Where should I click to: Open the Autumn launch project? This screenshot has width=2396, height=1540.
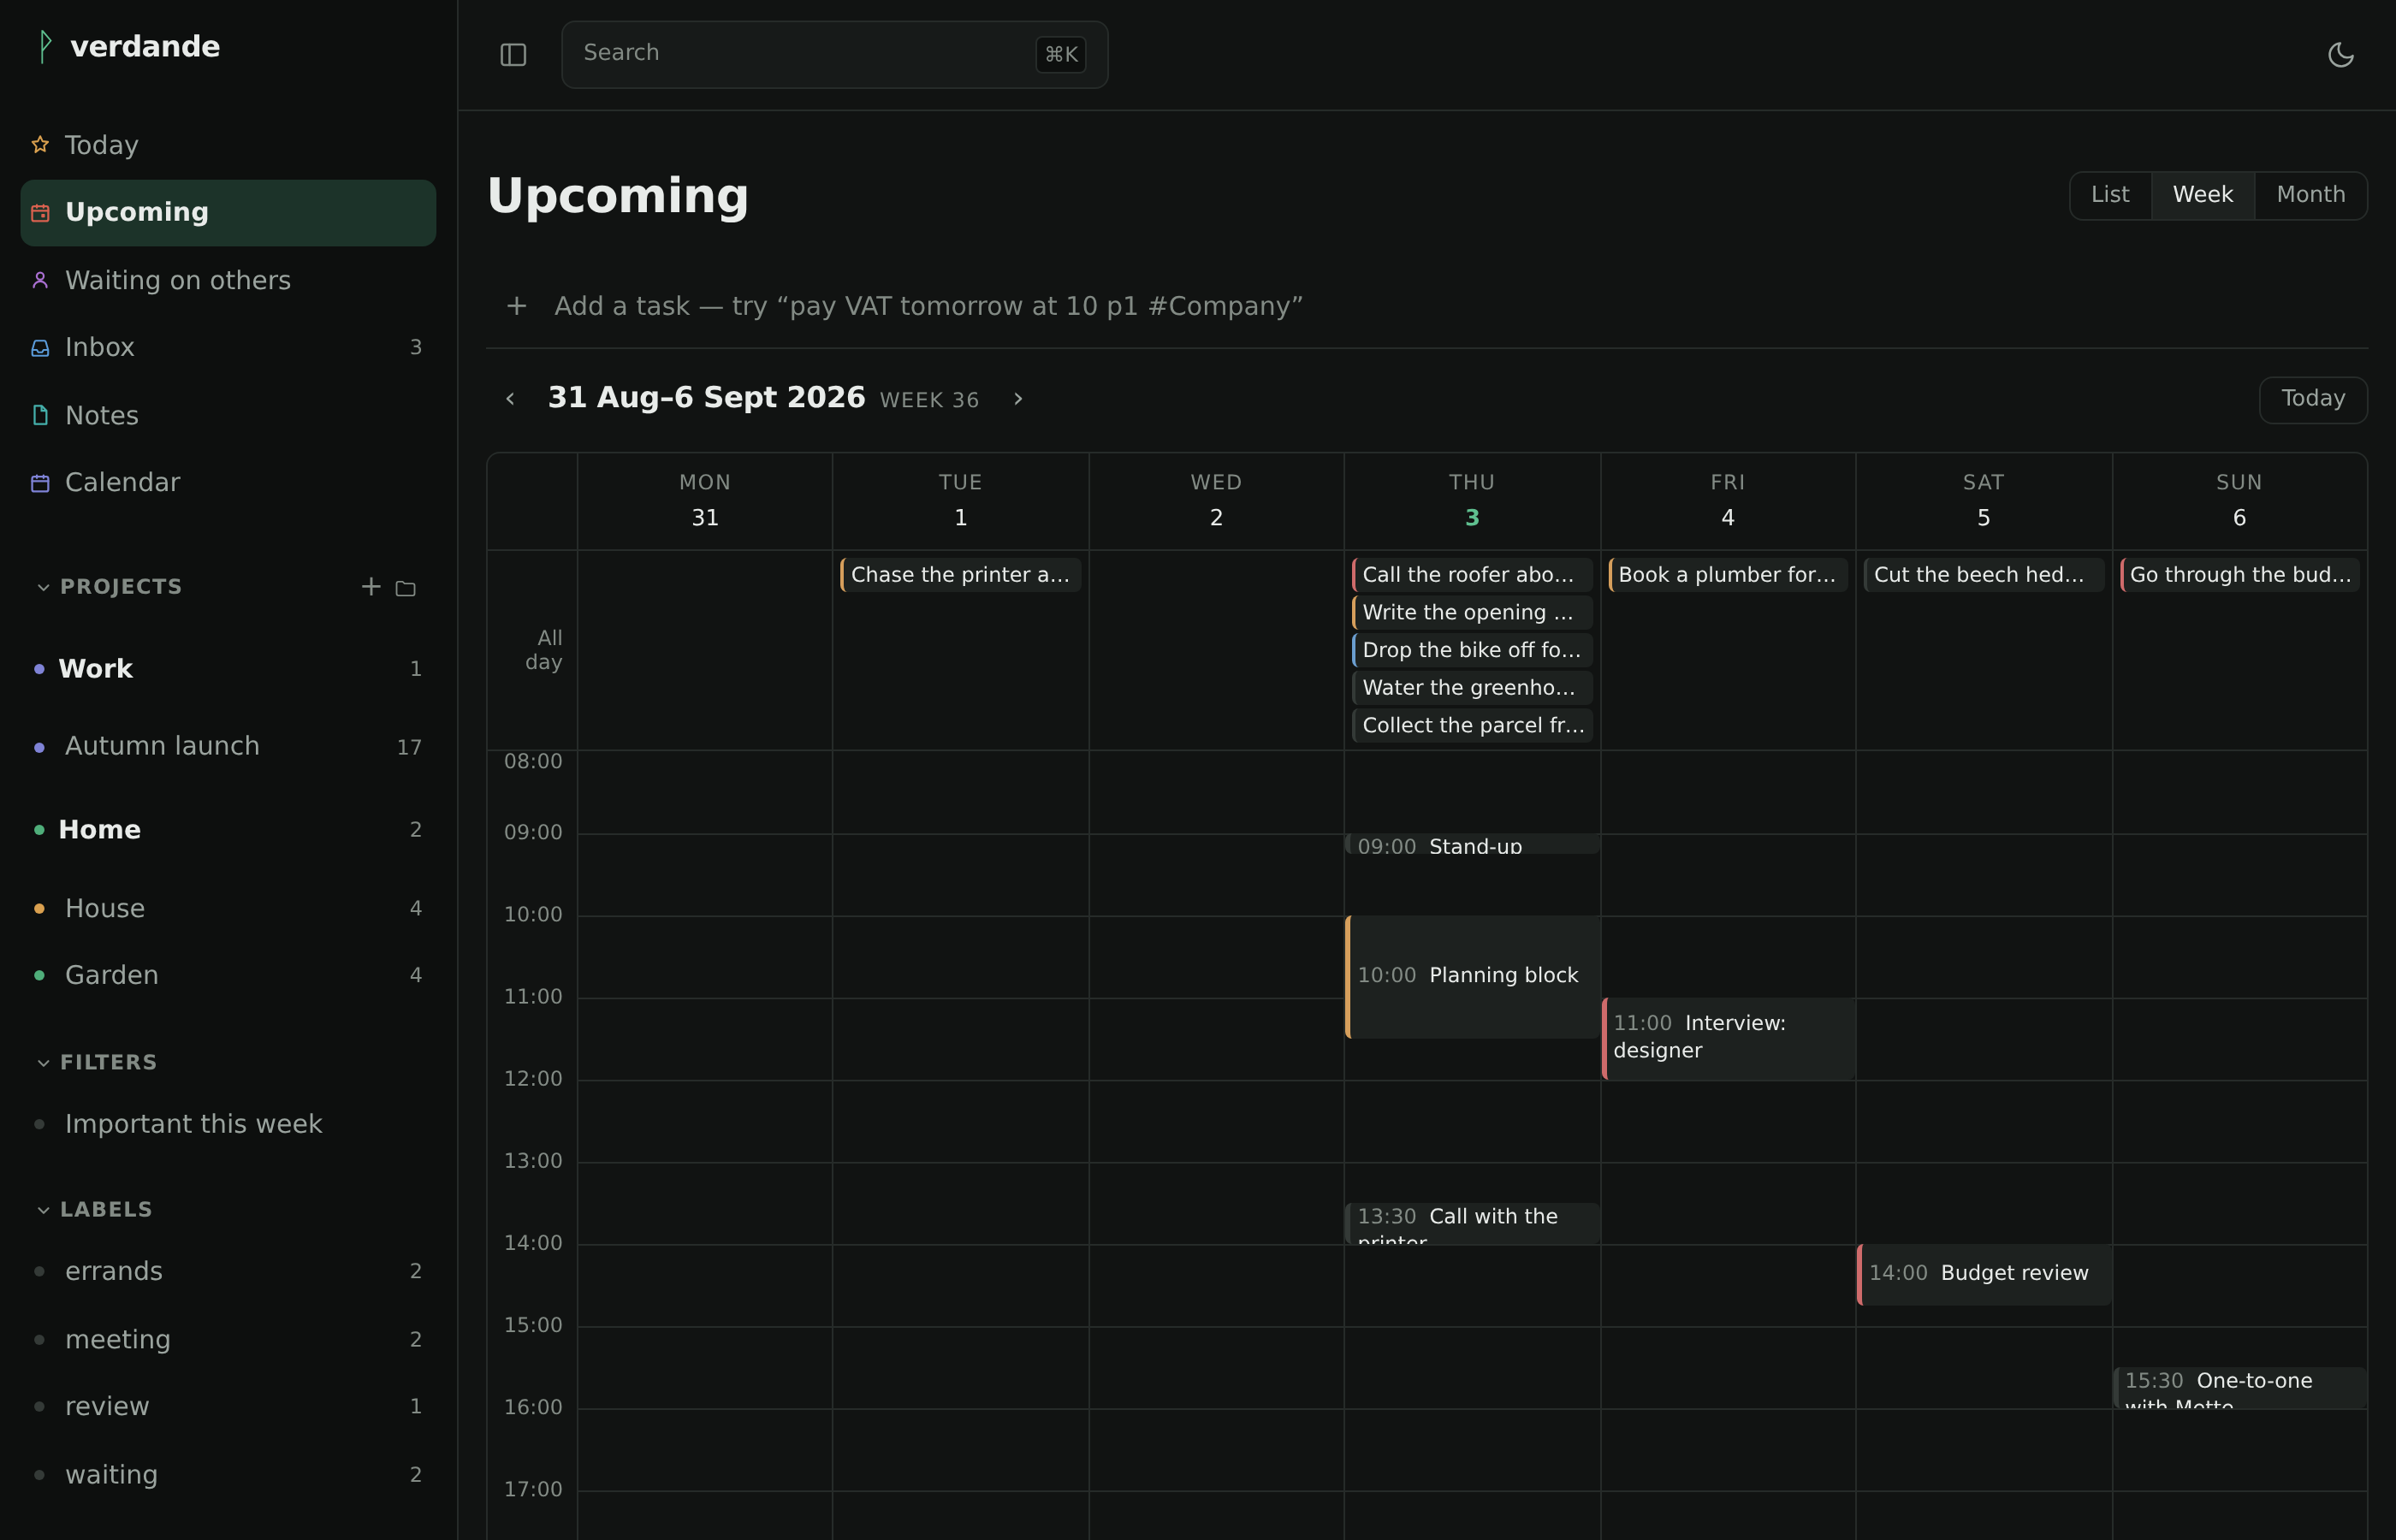228,747
